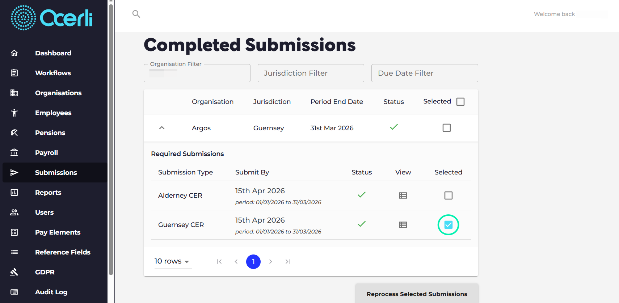Click the sidebar vertical scrollbar
Image resolution: width=619 pixels, height=303 pixels.
click(111, 139)
